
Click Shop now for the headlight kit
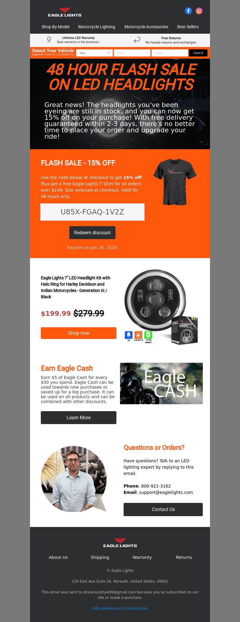79,333
